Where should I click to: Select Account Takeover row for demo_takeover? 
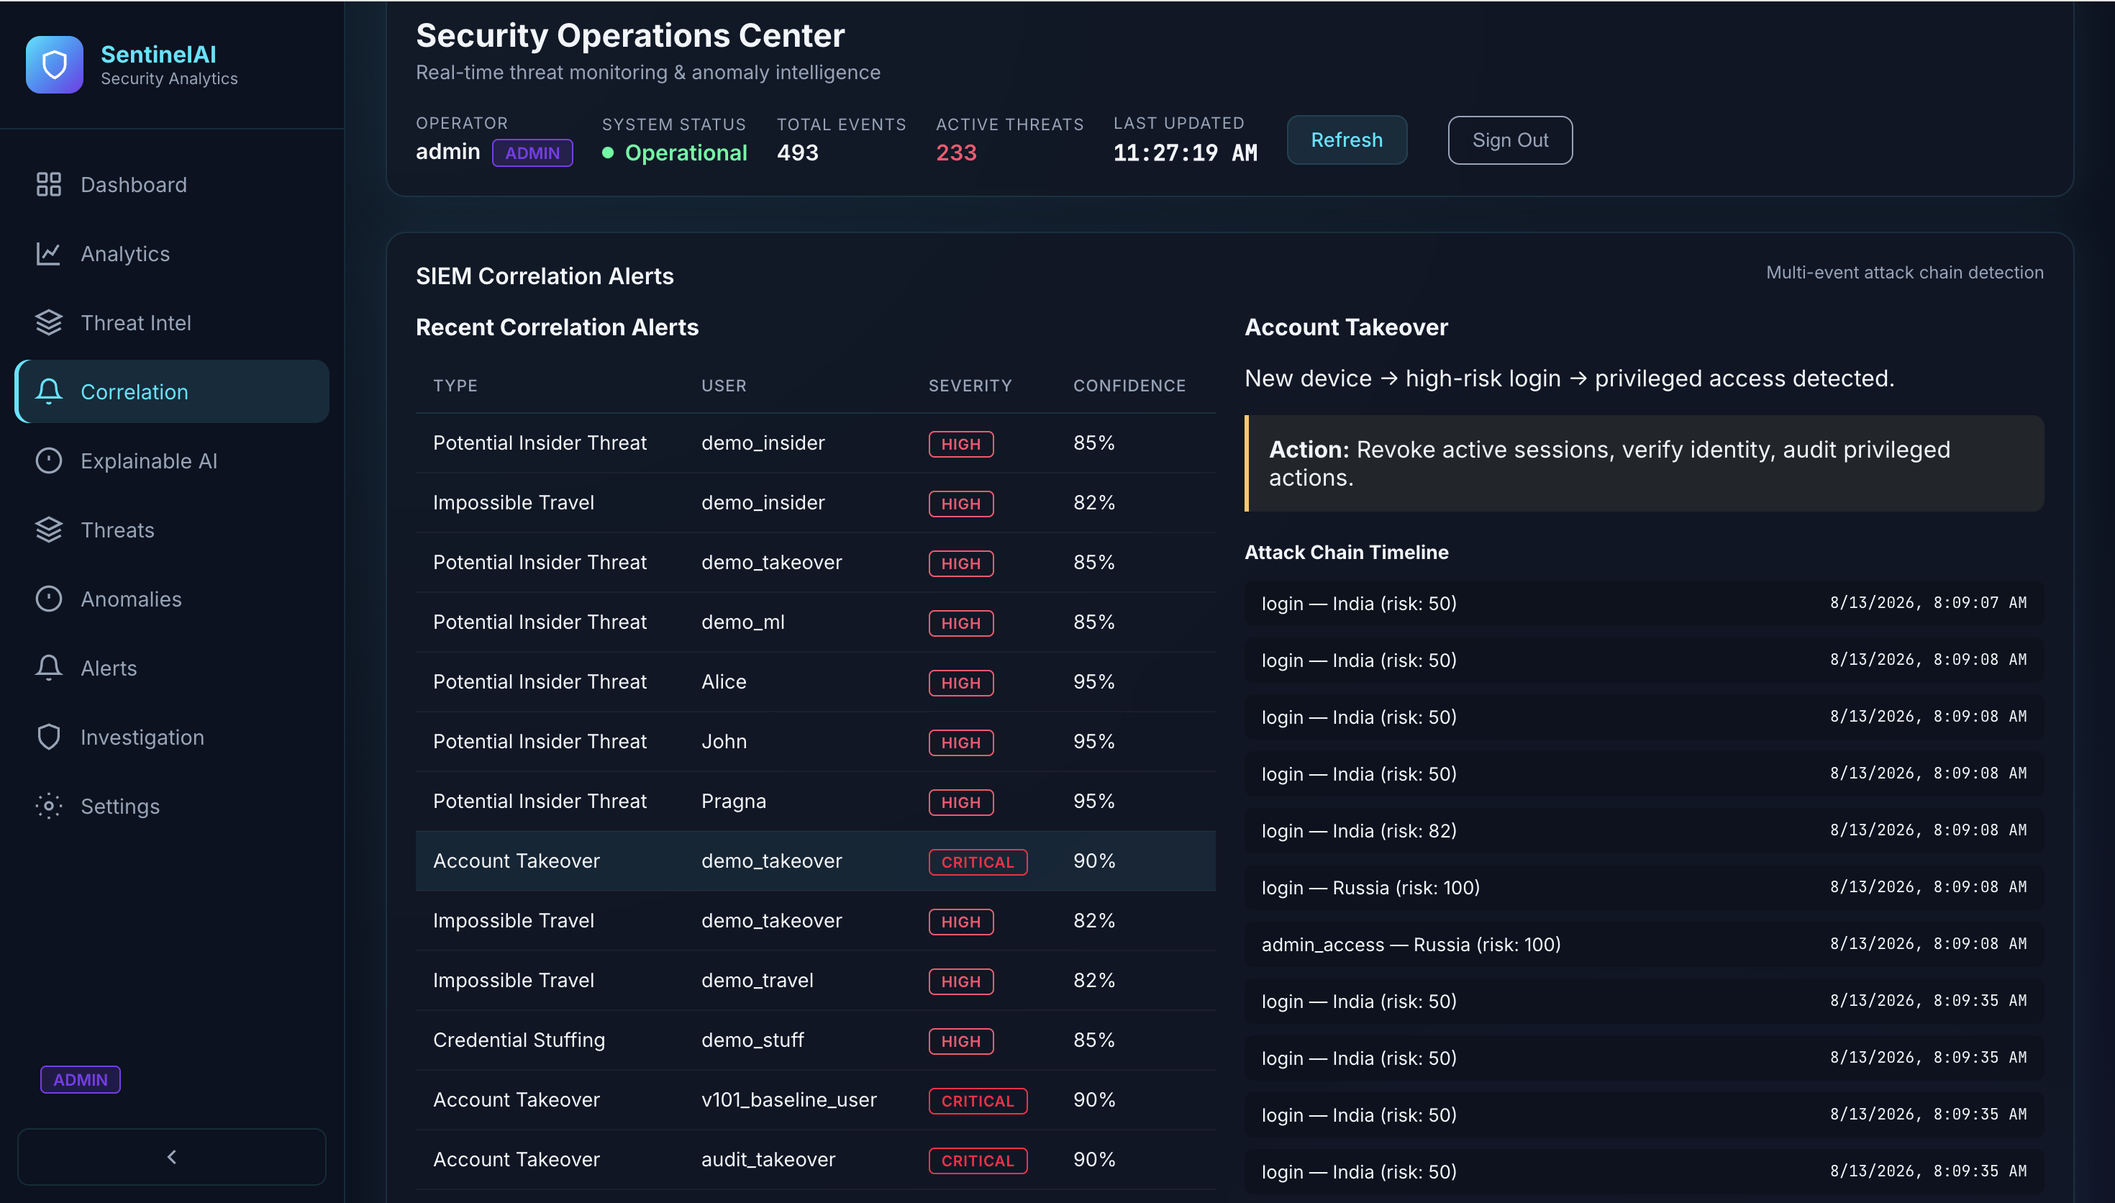pyautogui.click(x=815, y=861)
